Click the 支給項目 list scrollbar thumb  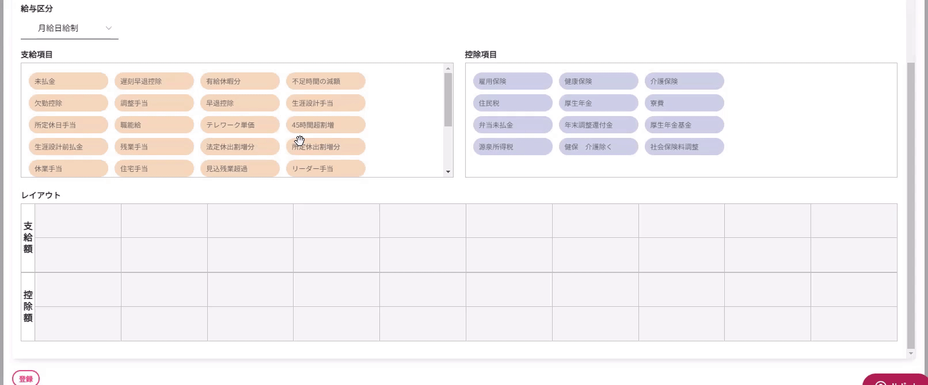pyautogui.click(x=448, y=99)
